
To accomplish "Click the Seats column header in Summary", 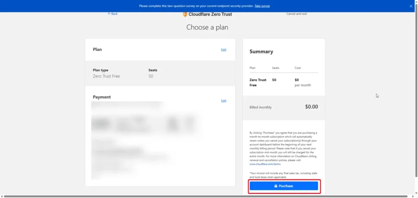I will tap(276, 68).
